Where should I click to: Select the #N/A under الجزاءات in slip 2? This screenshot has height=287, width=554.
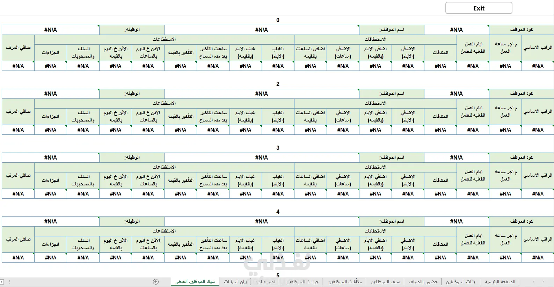coord(51,130)
